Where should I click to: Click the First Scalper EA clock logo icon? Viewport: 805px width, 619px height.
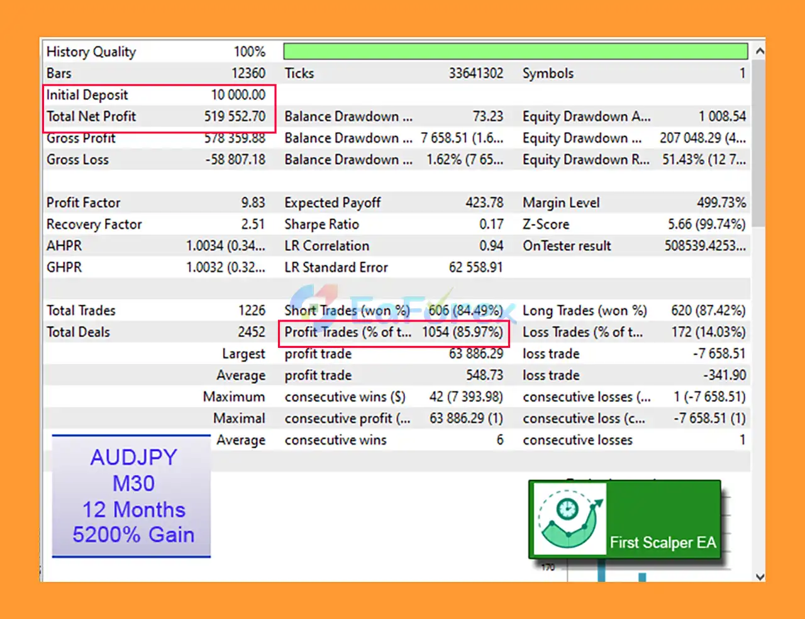click(569, 519)
